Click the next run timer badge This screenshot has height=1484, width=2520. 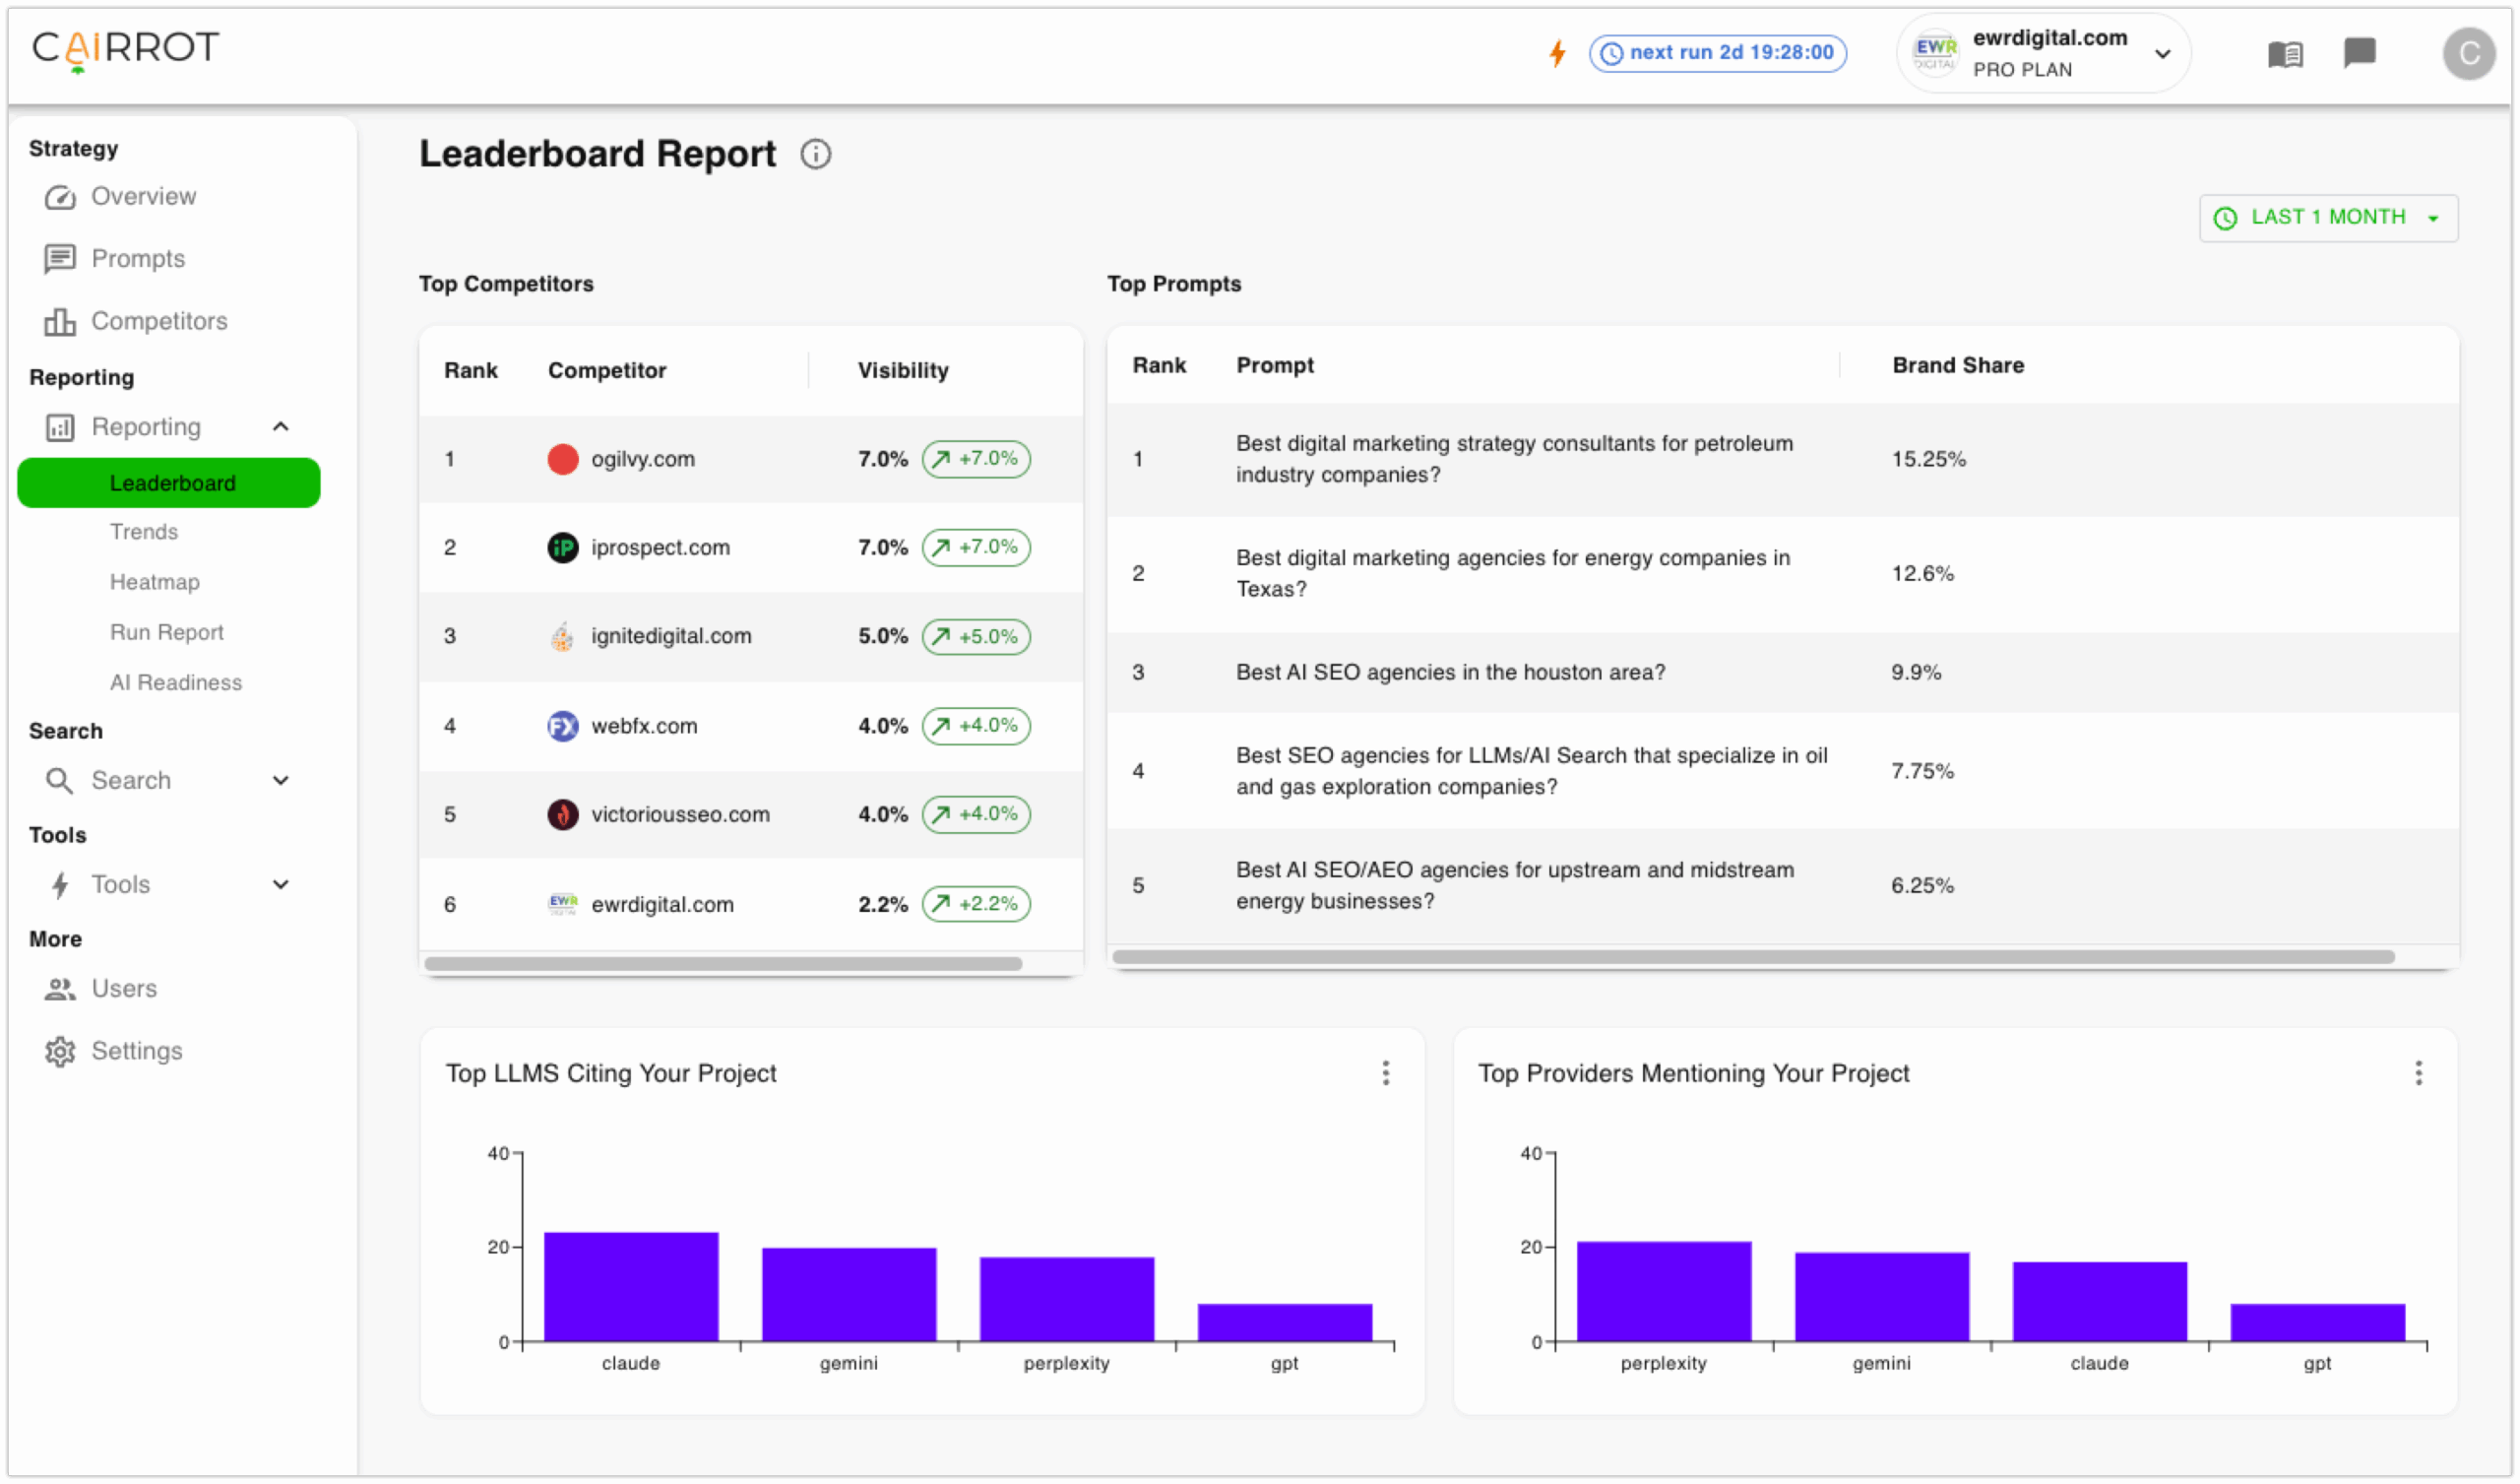coord(1717,52)
